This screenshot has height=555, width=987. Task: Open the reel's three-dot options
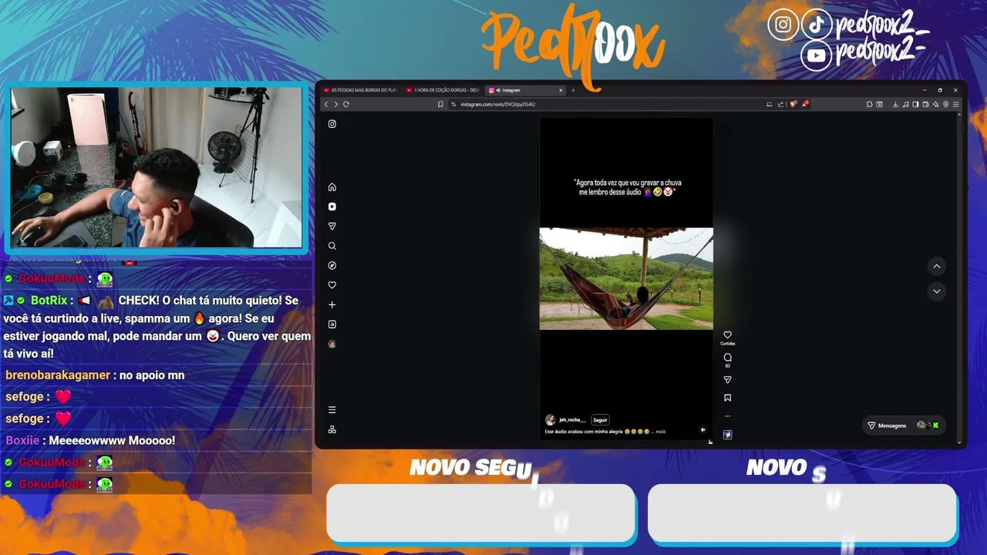tap(727, 416)
